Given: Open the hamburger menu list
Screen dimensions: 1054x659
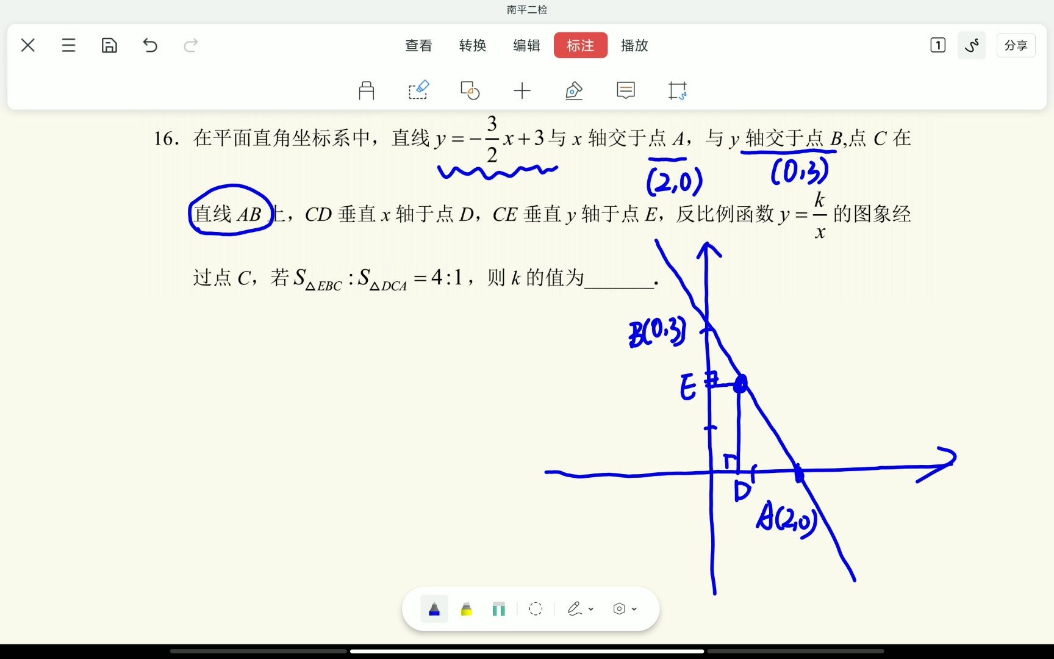Looking at the screenshot, I should click(x=68, y=45).
